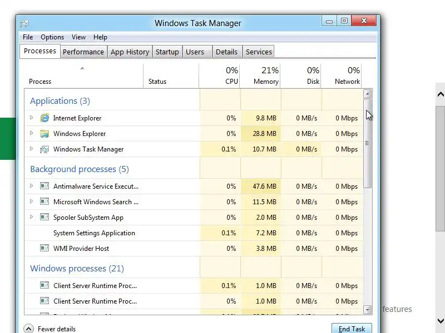This screenshot has width=445, height=333.
Task: Open the View menu
Action: [x=78, y=37]
